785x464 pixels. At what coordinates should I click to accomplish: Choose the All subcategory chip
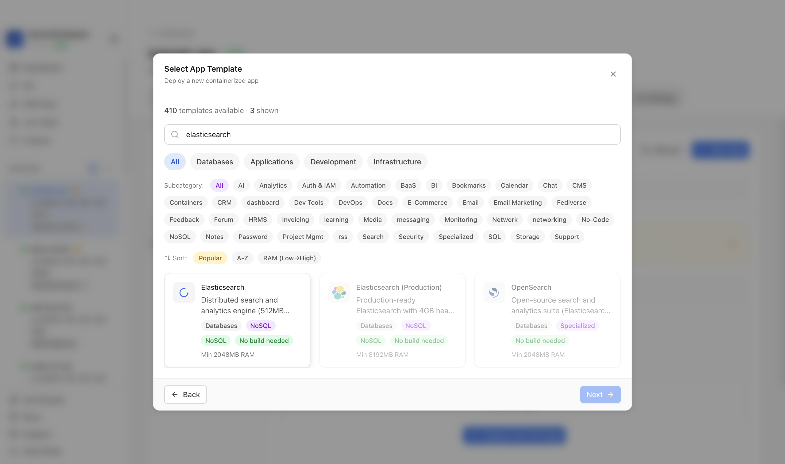tap(219, 185)
